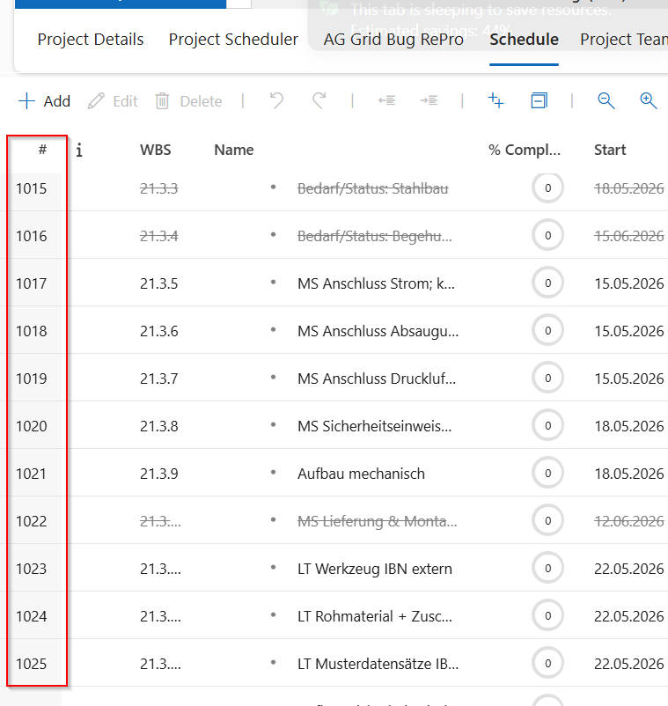Click the Delete trash icon
This screenshot has width=668, height=706.
coord(163,101)
